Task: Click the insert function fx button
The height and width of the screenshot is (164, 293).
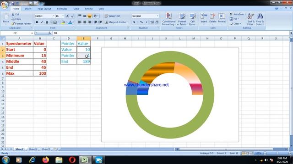Action: [x=49, y=33]
